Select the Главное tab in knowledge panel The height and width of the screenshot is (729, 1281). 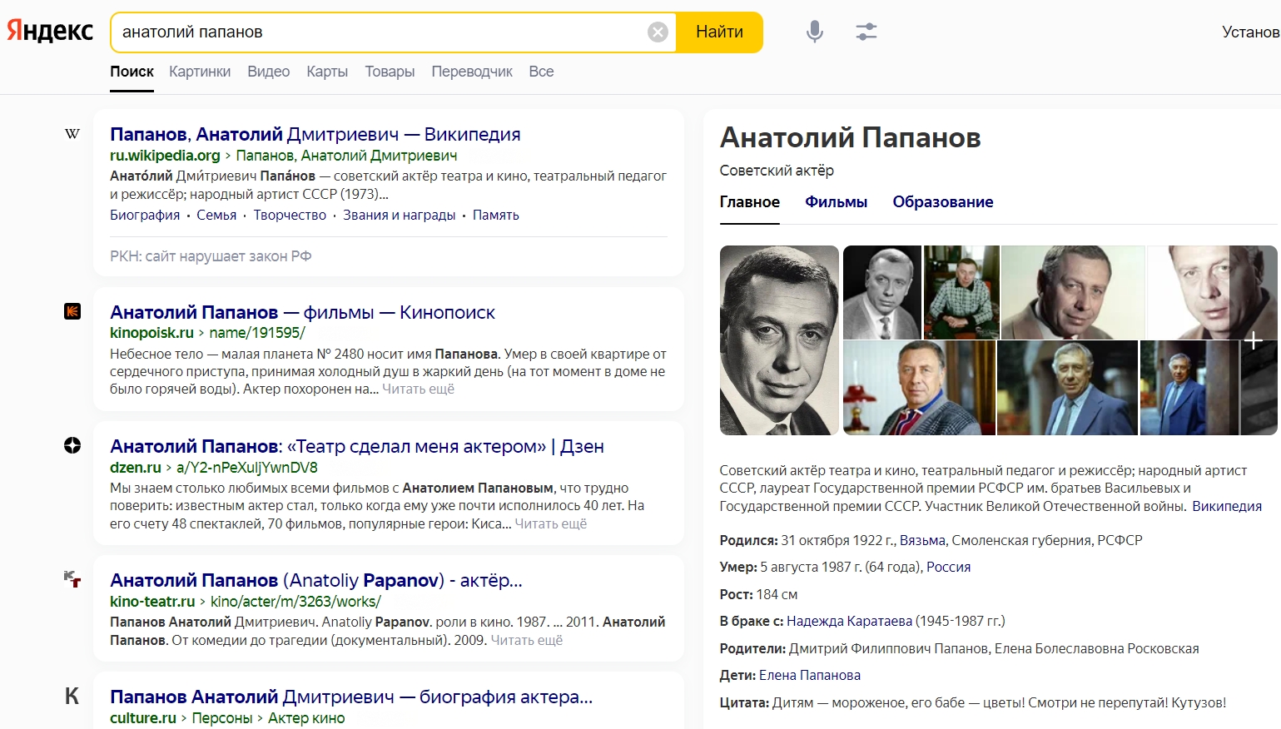pyautogui.click(x=749, y=202)
